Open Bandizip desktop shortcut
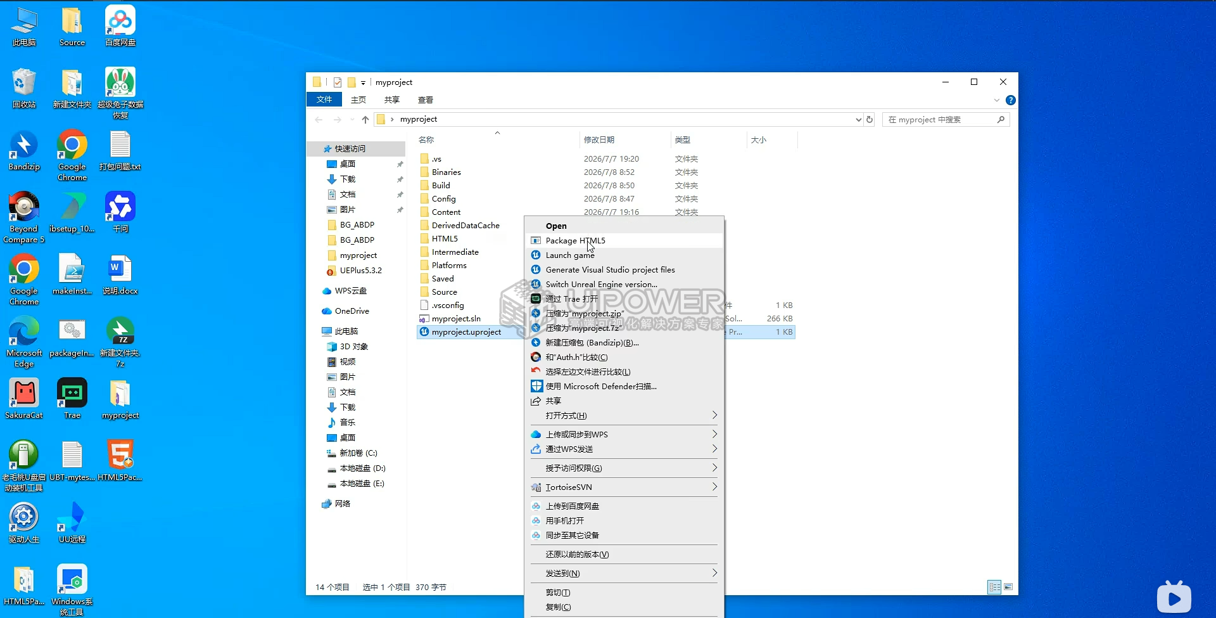Screen dimensions: 1216x618 pyautogui.click(x=24, y=151)
